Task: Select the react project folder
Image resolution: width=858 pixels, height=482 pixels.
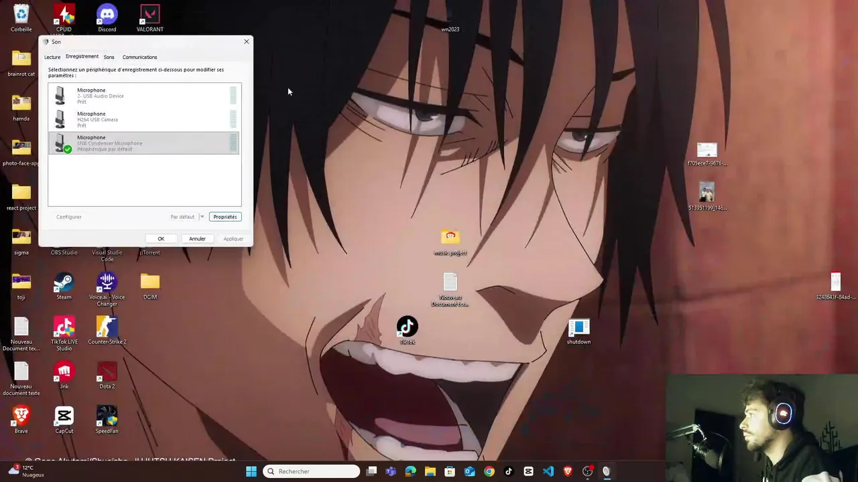Action: click(x=21, y=197)
